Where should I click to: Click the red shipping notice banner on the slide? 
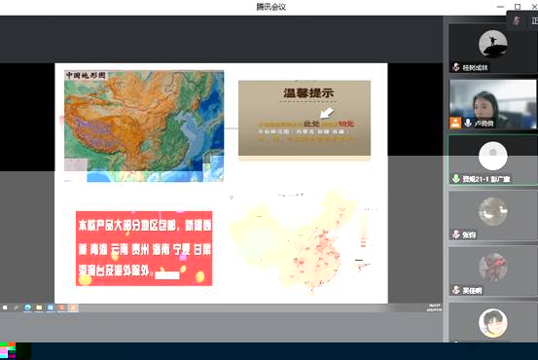144,248
